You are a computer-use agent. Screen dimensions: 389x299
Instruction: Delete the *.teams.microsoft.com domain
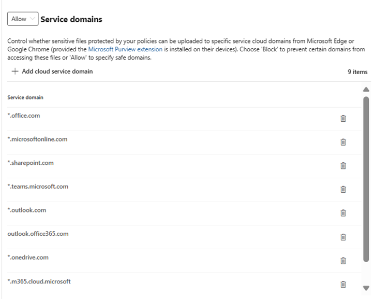point(343,189)
